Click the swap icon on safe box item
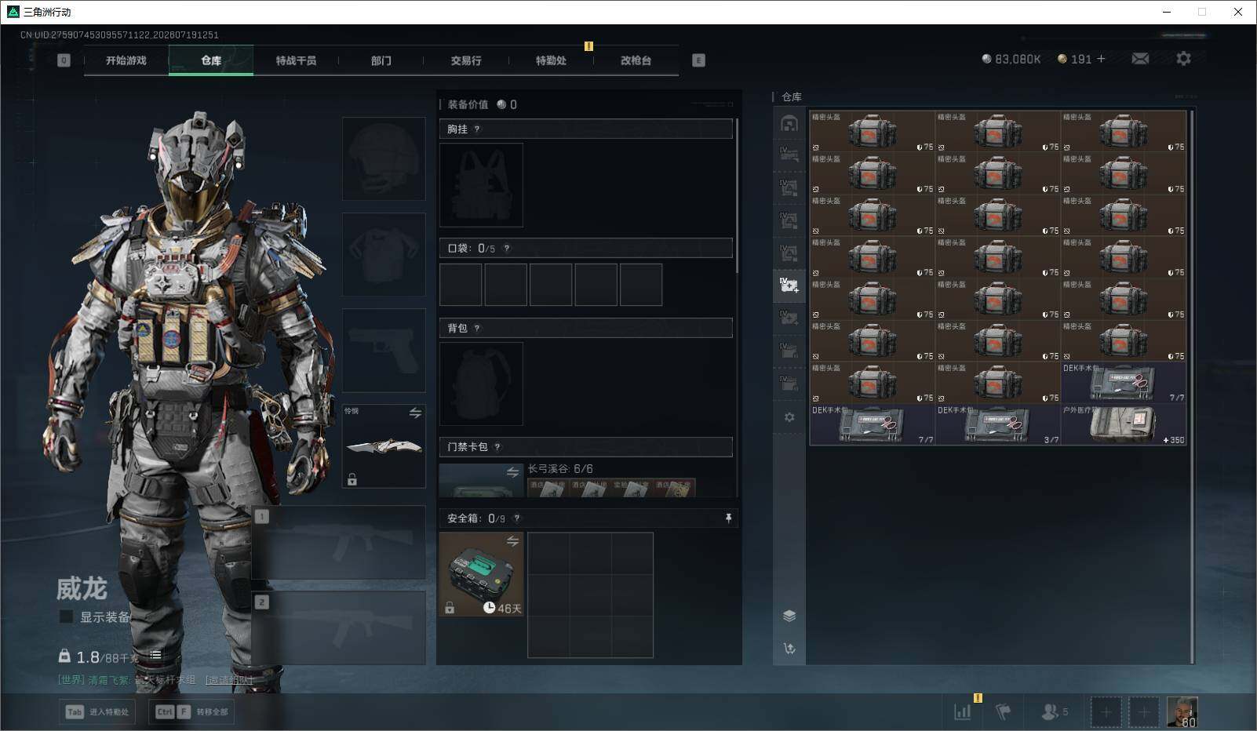 (x=512, y=541)
